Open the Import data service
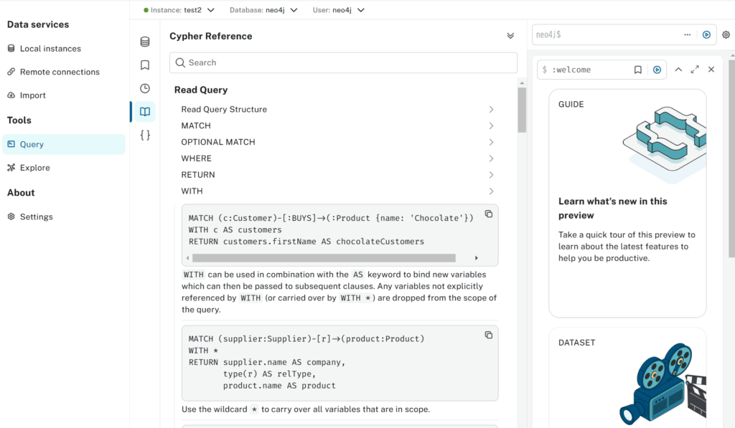Image resolution: width=735 pixels, height=428 pixels. [64, 95]
